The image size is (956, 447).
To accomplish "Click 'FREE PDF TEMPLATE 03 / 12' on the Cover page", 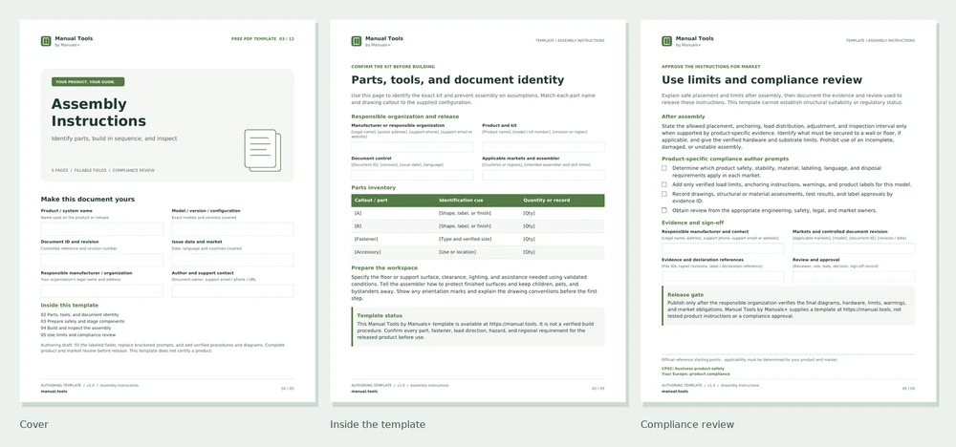I will point(263,39).
